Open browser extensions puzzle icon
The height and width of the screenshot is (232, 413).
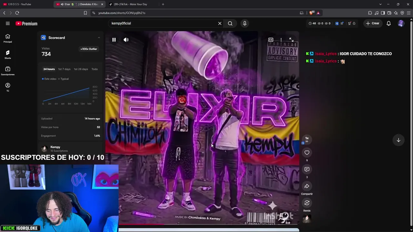point(370,13)
